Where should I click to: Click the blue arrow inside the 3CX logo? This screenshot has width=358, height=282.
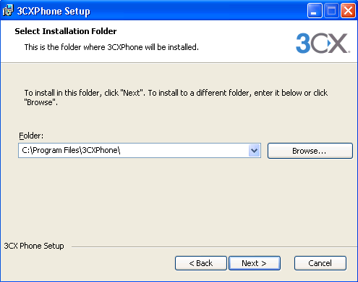pos(329,43)
